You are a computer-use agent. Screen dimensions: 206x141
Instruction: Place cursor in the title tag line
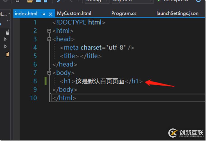click(81, 56)
